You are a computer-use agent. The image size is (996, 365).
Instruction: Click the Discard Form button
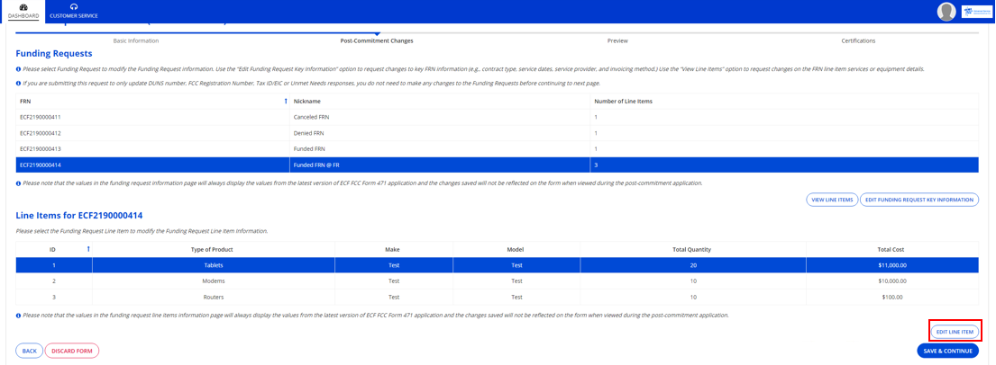click(x=72, y=351)
